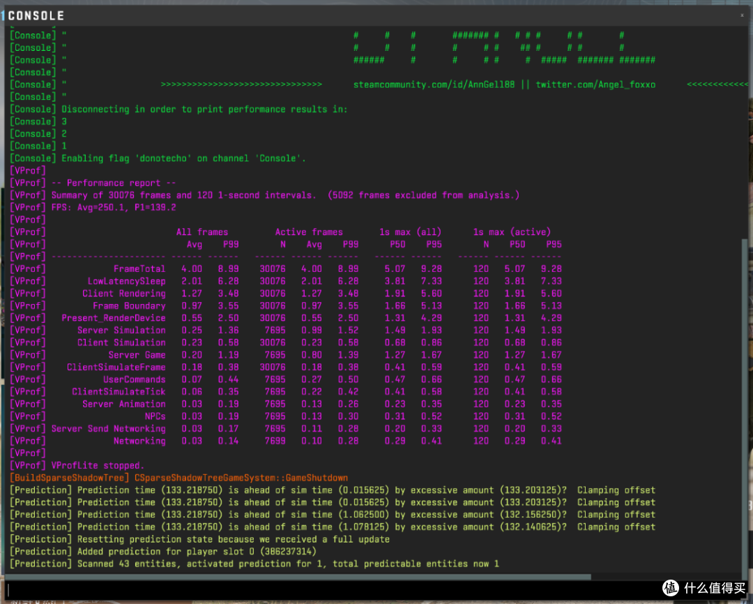Click the Client Rendering row label
Viewport: 753px width, 604px height.
(x=124, y=294)
